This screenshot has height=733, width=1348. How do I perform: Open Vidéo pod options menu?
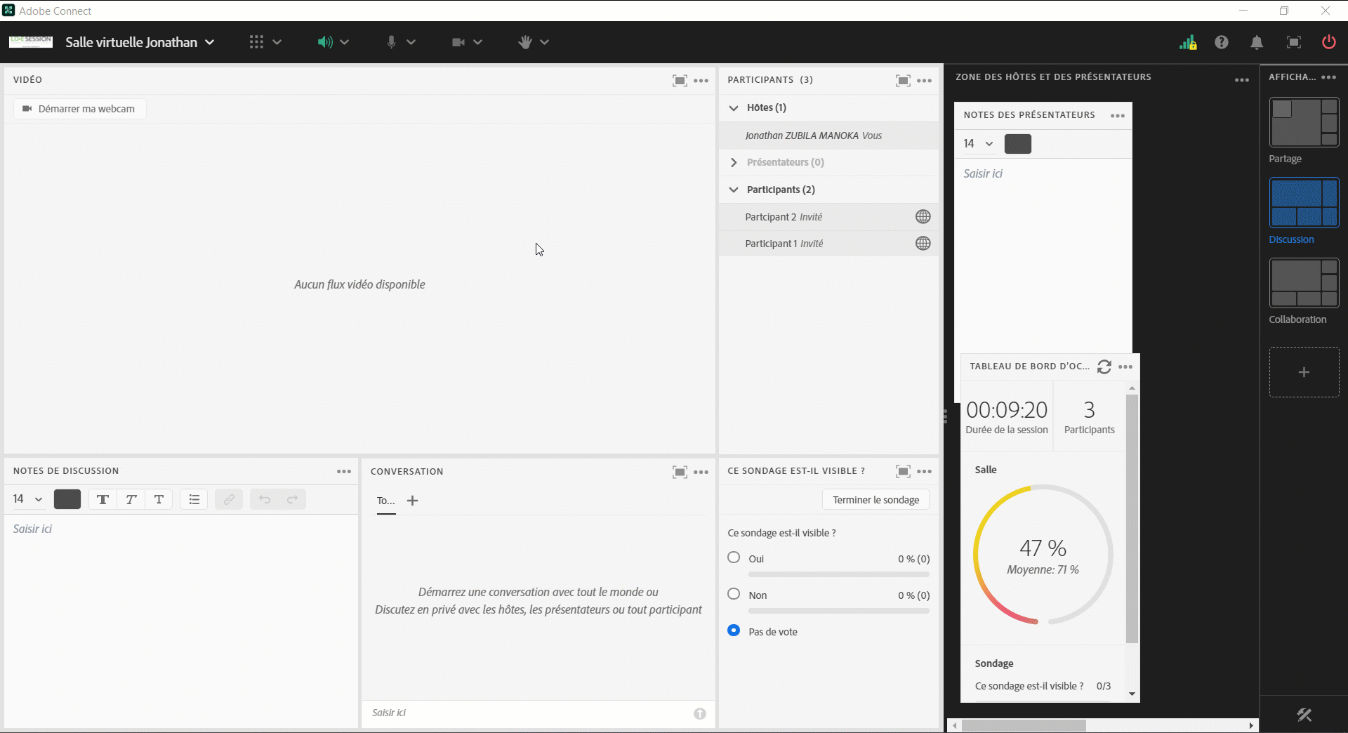701,81
